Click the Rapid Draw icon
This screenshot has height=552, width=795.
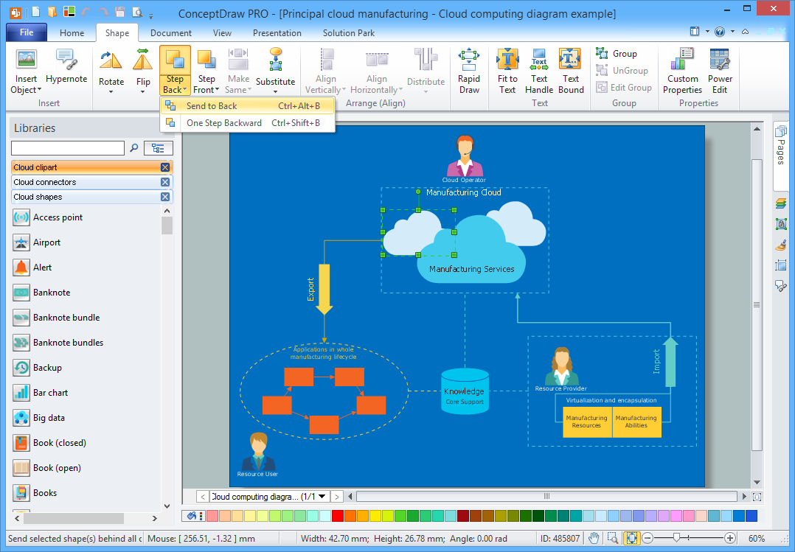[x=469, y=71]
